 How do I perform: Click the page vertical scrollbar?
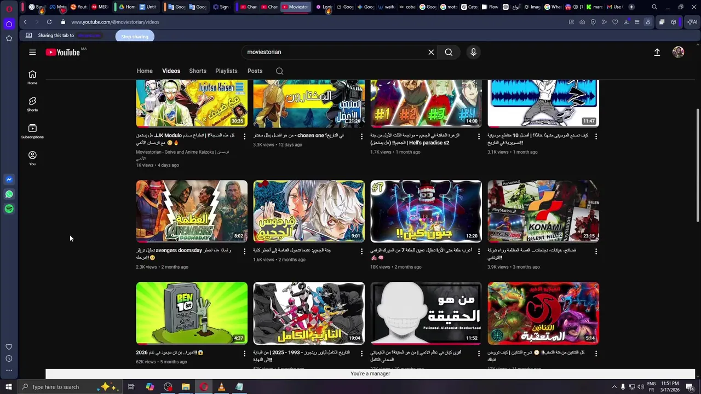click(698, 164)
